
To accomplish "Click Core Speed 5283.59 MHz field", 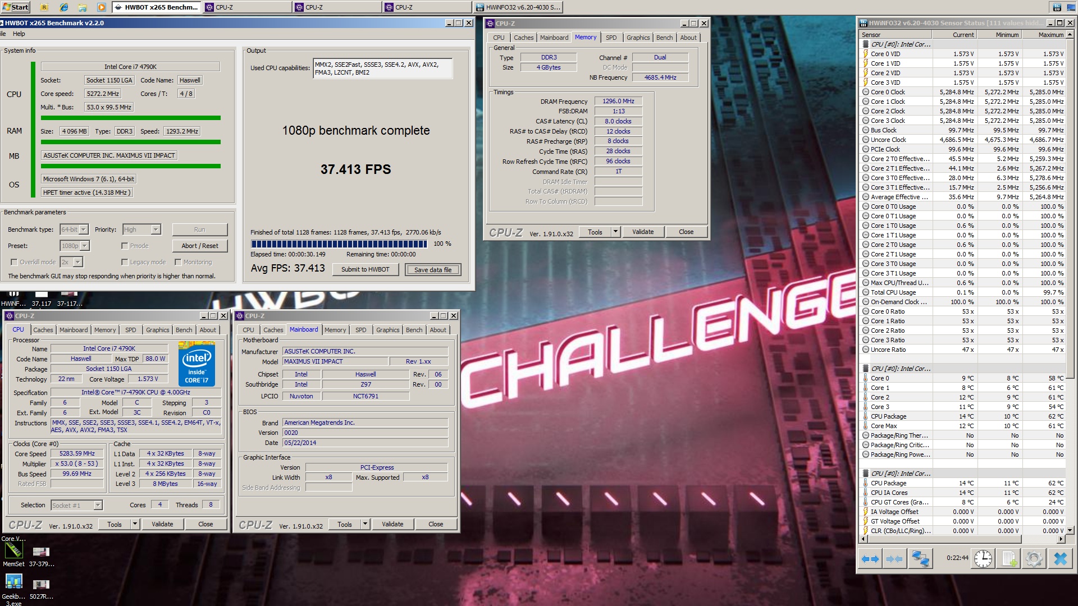I will (77, 453).
